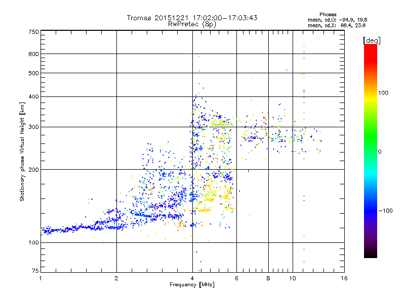The image size is (405, 303).
Task: Click the y-axis tick label '600'
Action: tap(33, 54)
